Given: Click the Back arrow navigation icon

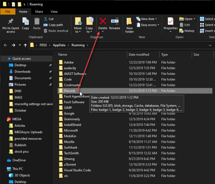Looking at the screenshot, I should [5, 45].
